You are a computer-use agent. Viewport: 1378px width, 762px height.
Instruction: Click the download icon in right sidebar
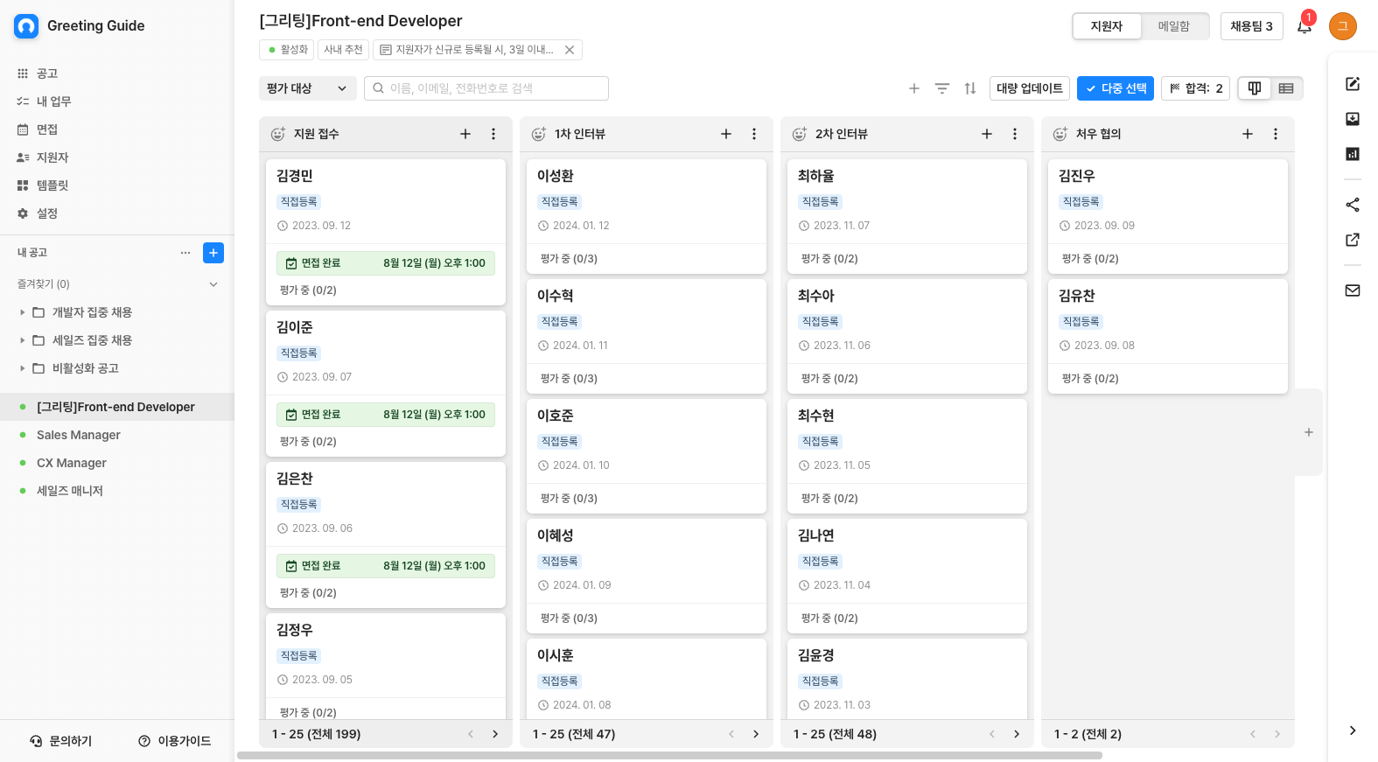pos(1353,119)
